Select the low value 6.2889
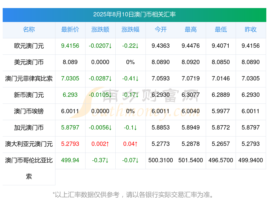Screen dimensions: 269x203 [x=221, y=95]
